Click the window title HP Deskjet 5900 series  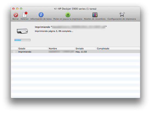(77, 9)
